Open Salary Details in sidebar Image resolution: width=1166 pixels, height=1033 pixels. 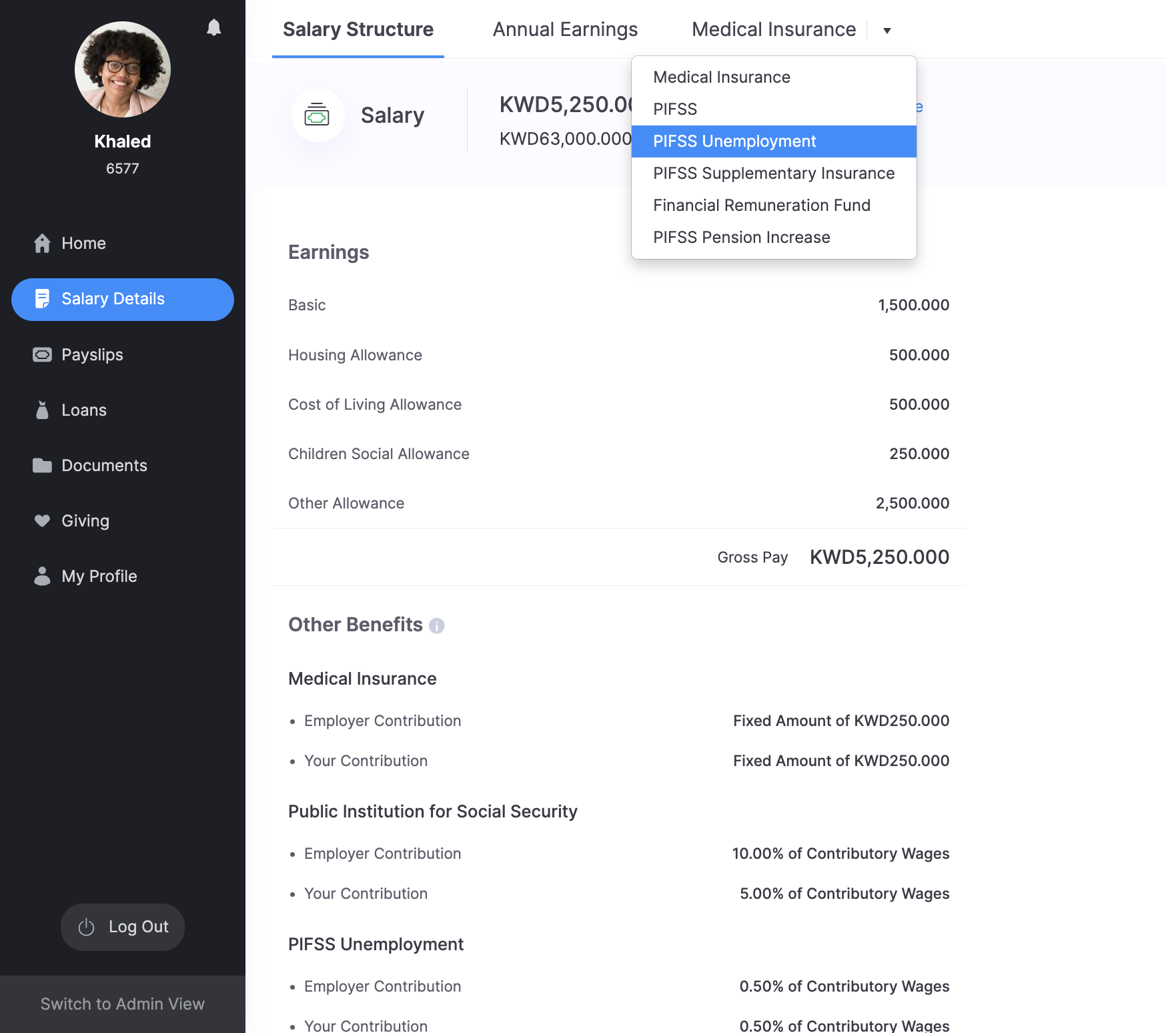click(123, 299)
